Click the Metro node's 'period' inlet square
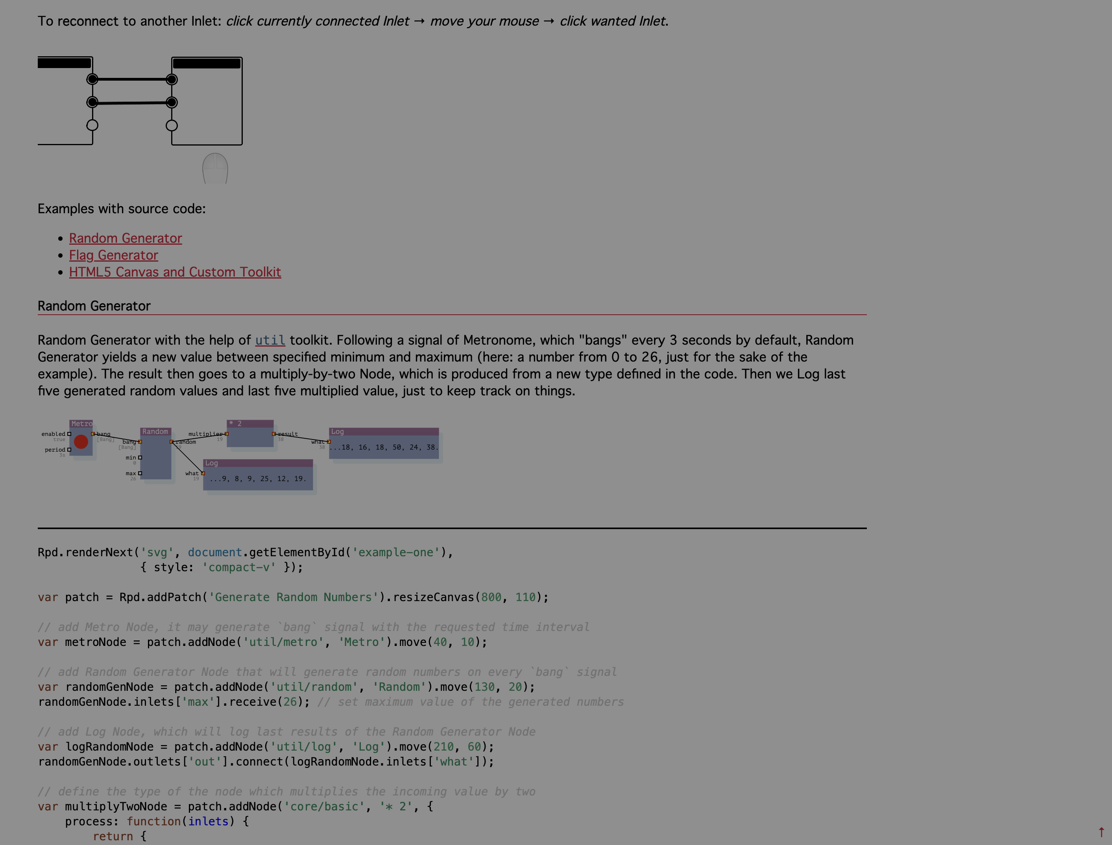Screen dimensions: 1112x845 (69, 450)
